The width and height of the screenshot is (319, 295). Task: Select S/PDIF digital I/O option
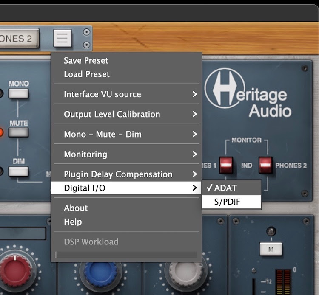tap(227, 202)
